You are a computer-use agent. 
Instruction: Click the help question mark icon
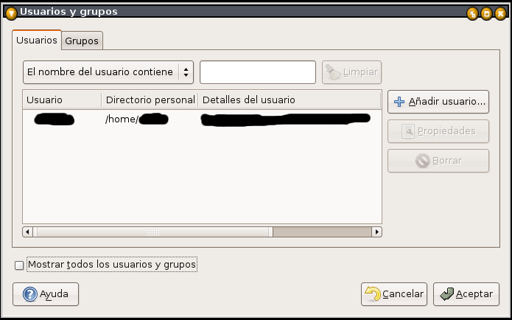29,294
